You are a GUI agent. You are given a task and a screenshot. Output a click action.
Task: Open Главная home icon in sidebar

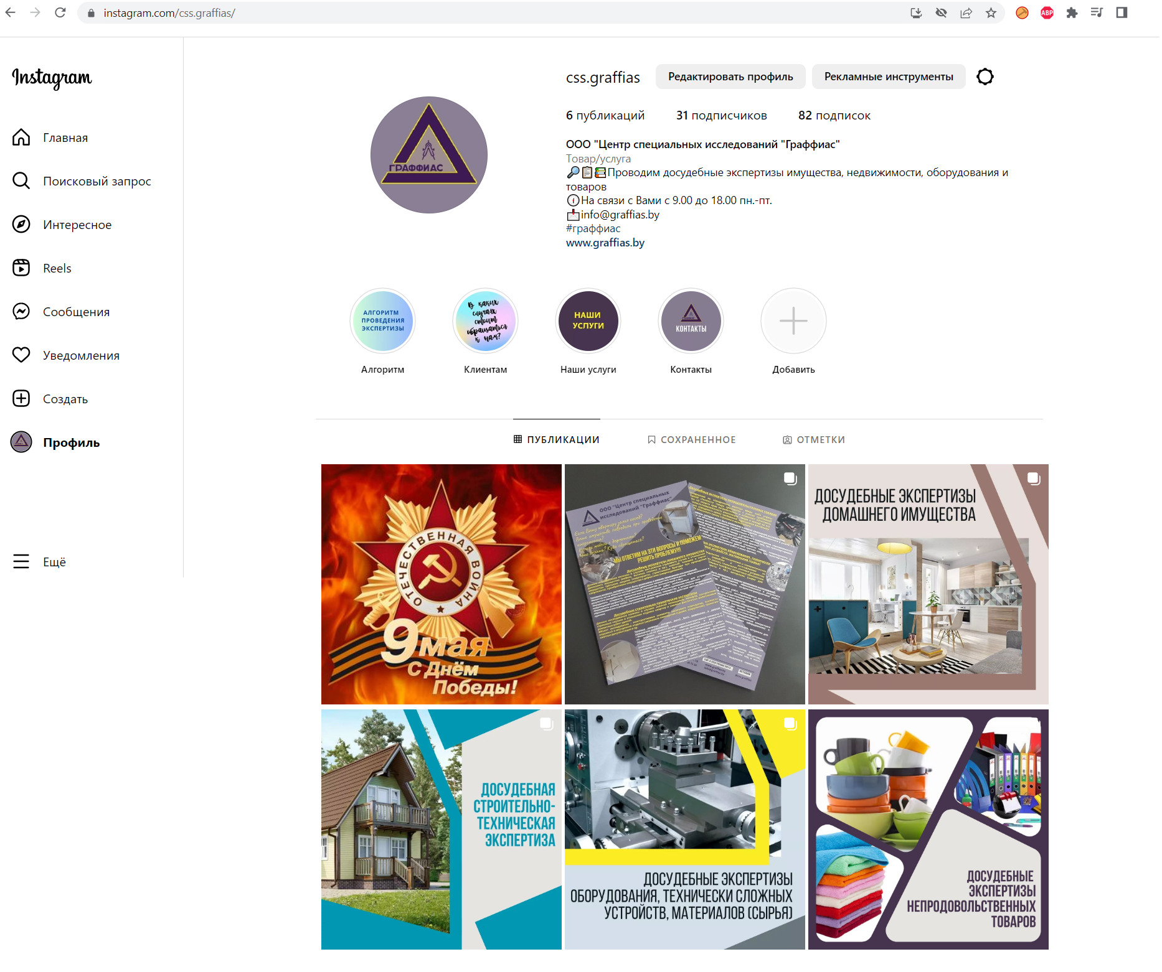click(21, 138)
